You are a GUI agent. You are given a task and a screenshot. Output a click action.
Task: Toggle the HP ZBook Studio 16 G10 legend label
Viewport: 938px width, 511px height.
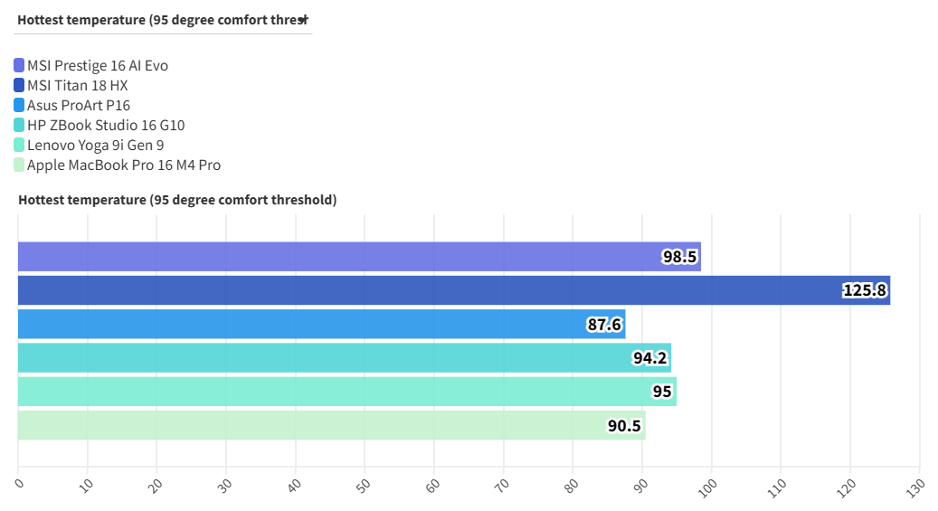pos(106,125)
